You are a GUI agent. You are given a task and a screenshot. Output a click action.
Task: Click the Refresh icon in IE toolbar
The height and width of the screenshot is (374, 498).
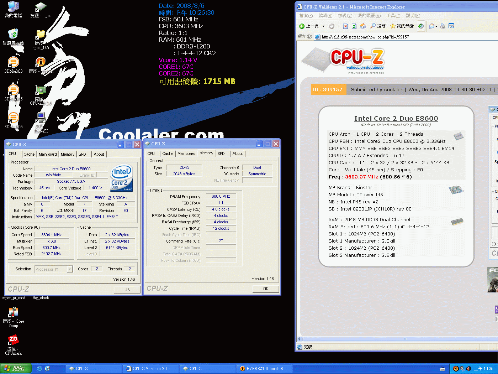pyautogui.click(x=354, y=26)
